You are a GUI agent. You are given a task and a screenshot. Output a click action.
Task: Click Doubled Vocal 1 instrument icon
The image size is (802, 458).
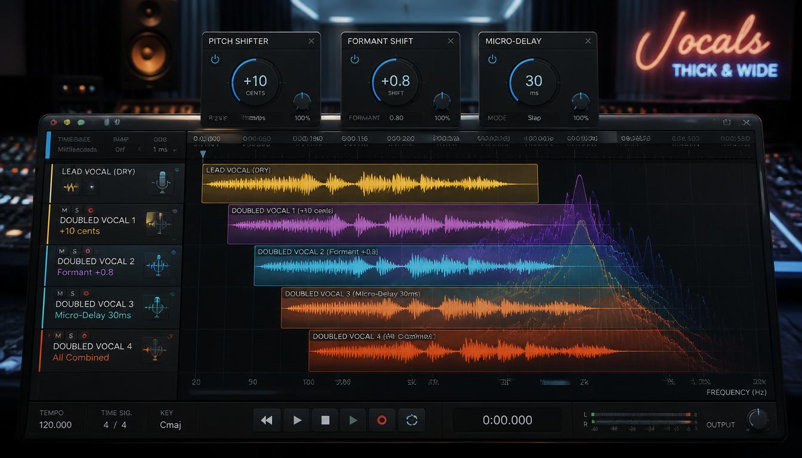tap(158, 225)
